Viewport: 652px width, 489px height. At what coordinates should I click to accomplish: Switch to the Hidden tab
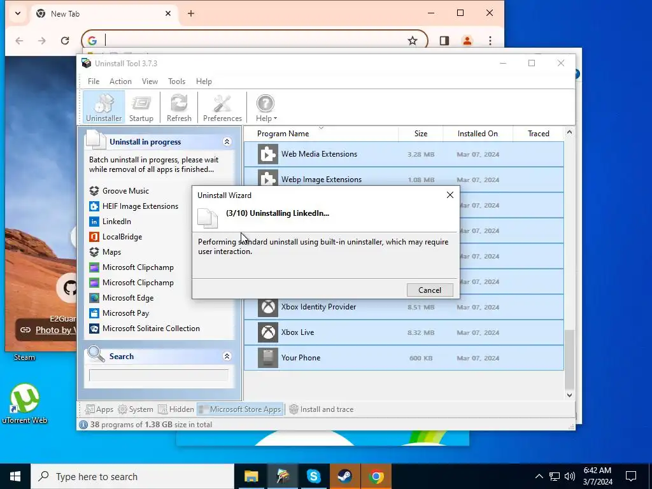pos(176,409)
